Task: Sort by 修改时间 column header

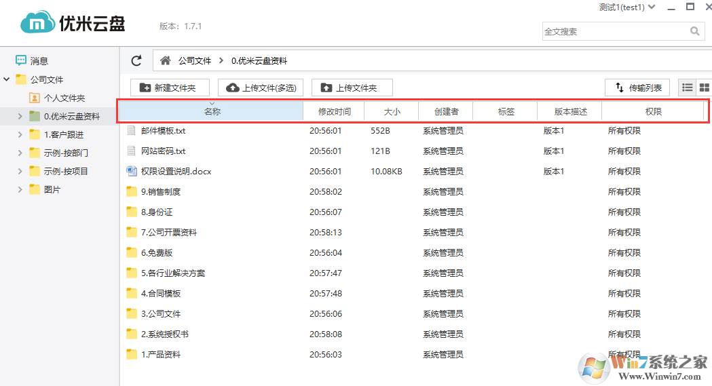Action: point(334,111)
